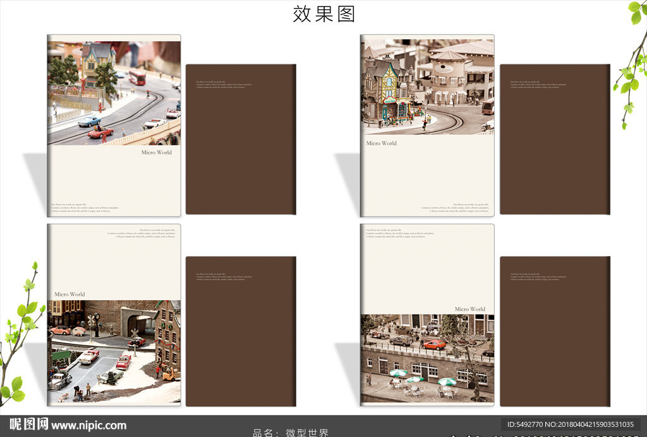
Task: Select the cover with green-white café umbrellas
Action: coord(427,315)
